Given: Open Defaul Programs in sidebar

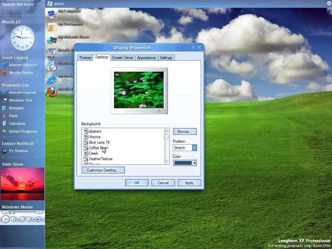Looking at the screenshot, I should (20, 132).
